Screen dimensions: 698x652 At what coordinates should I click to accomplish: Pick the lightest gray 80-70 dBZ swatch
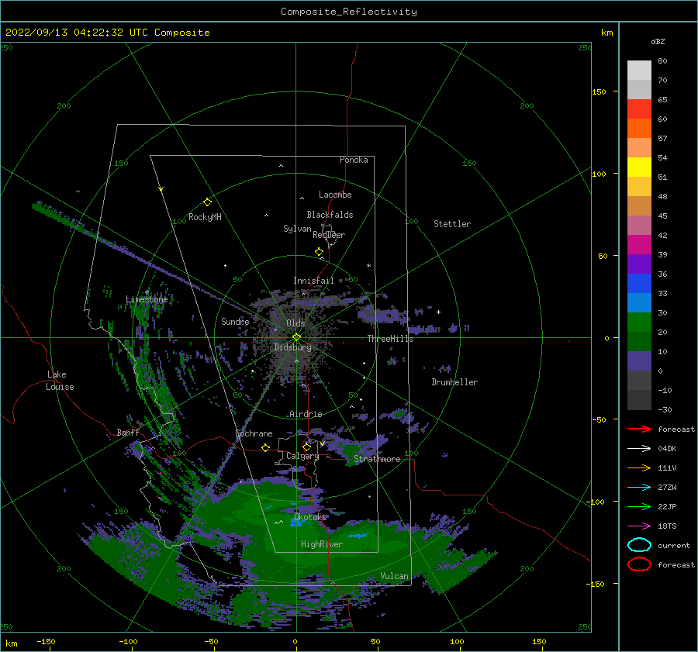pyautogui.click(x=639, y=71)
